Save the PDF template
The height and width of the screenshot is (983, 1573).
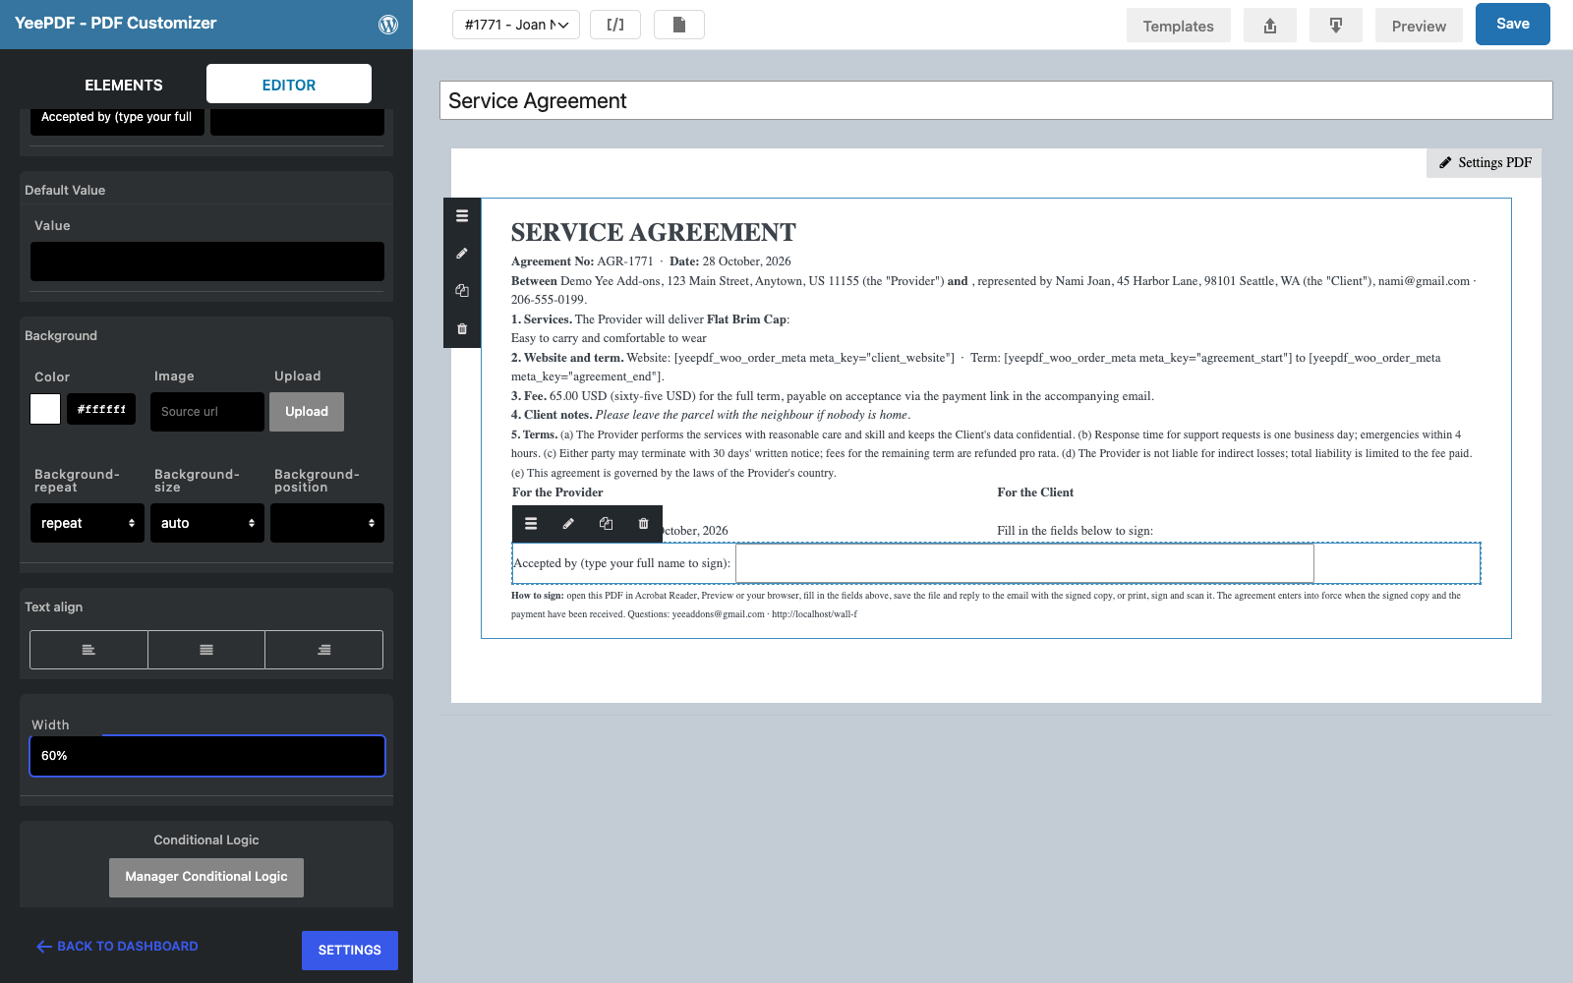1513,24
